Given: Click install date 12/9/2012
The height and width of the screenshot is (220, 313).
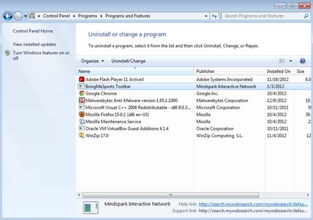Looking at the screenshot, I should pyautogui.click(x=276, y=100).
